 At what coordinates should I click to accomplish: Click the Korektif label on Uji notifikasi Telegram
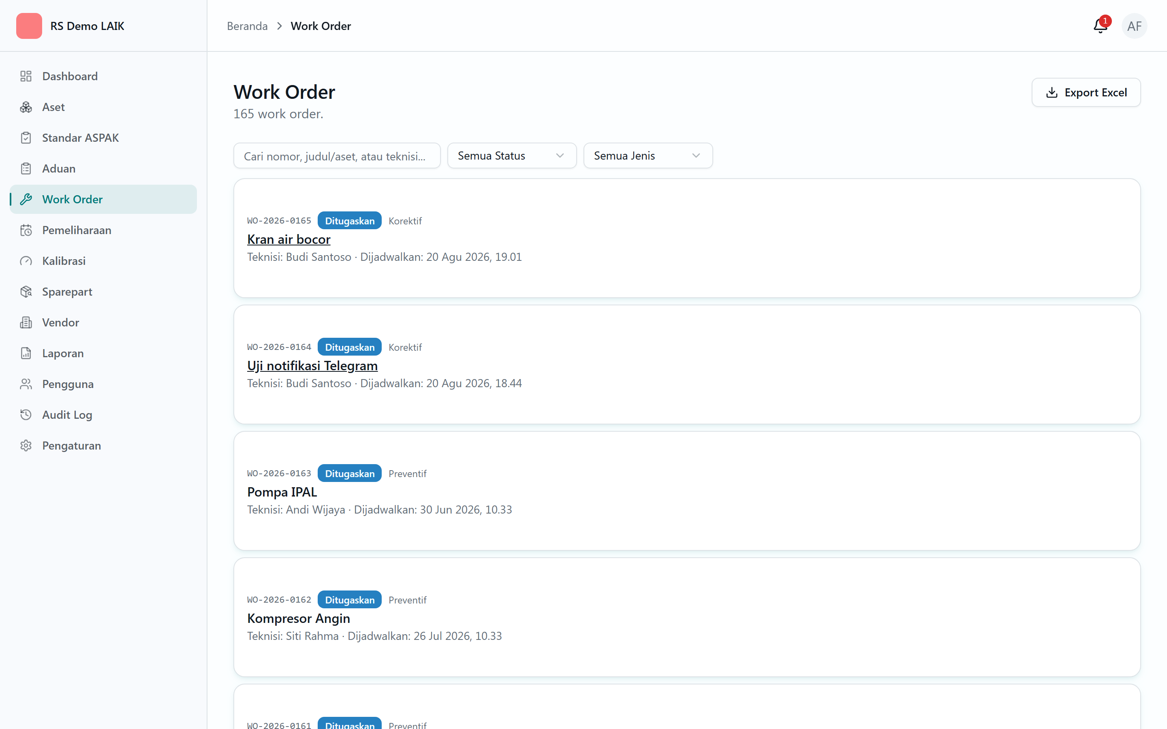(x=405, y=347)
